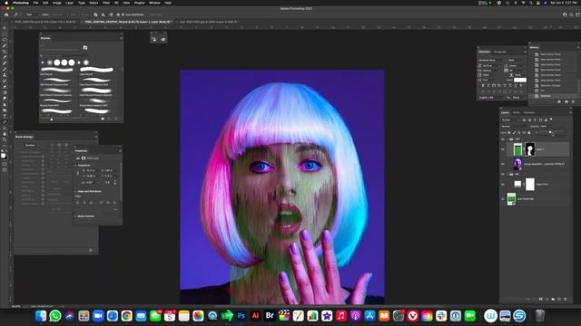This screenshot has height=326, width=581.
Task: Create a new layer in Layers panel
Action: pyautogui.click(x=559, y=299)
